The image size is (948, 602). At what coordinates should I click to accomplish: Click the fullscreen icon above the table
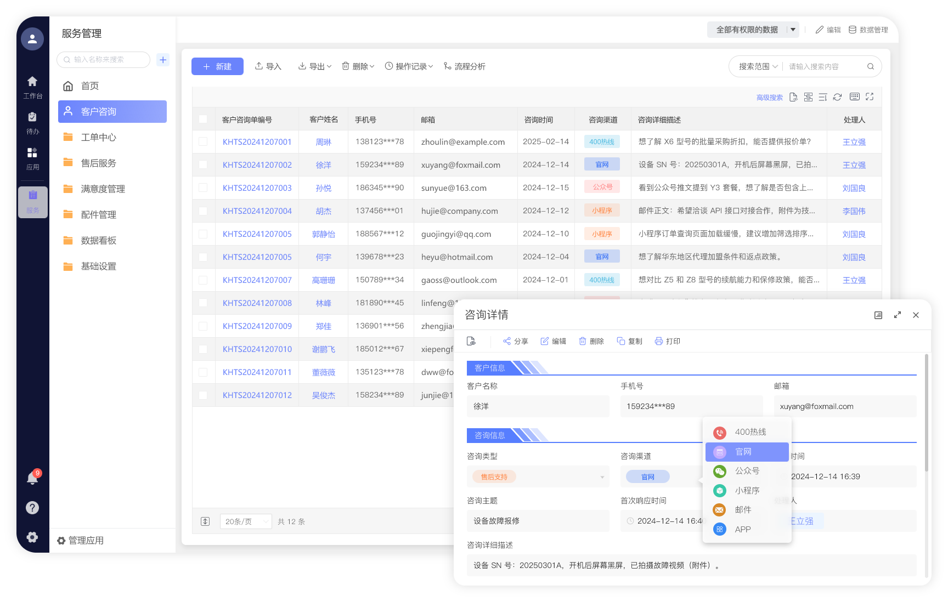[870, 97]
